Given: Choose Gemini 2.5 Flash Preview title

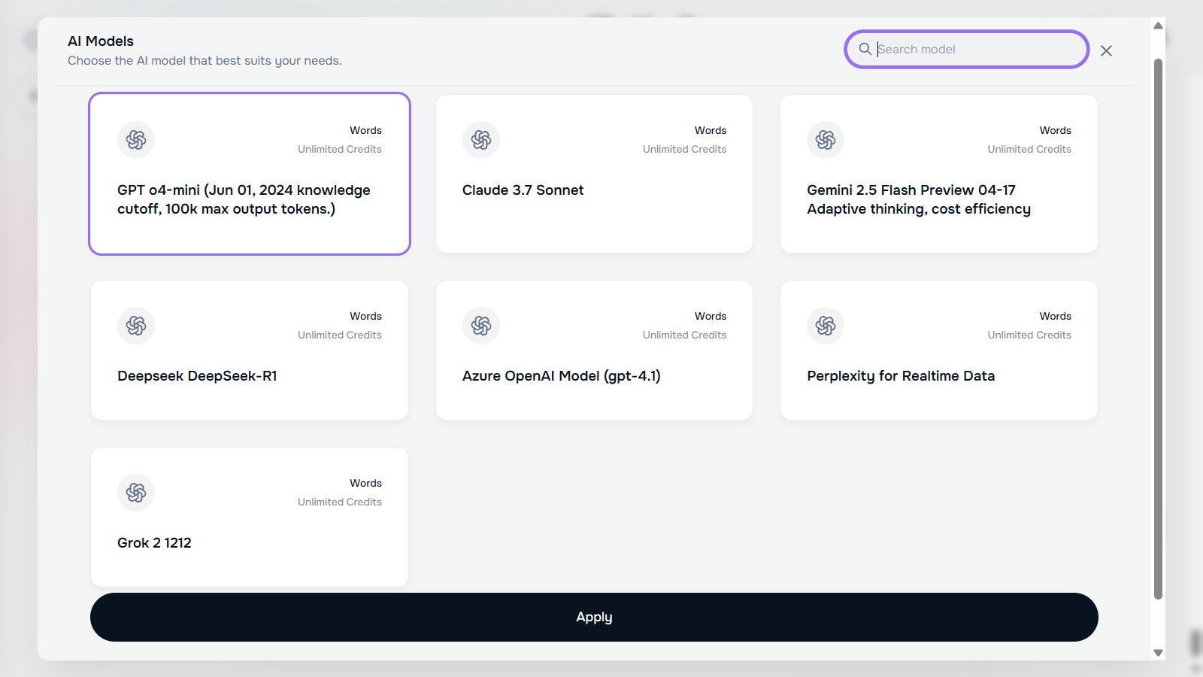Looking at the screenshot, I should (x=919, y=199).
